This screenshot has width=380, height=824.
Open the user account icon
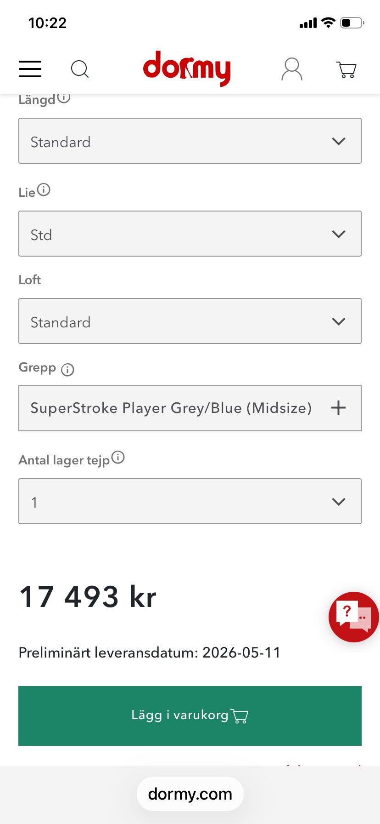pyautogui.click(x=291, y=69)
